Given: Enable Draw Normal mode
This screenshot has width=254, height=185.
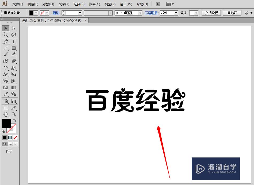Looking at the screenshot, I should 5,144.
